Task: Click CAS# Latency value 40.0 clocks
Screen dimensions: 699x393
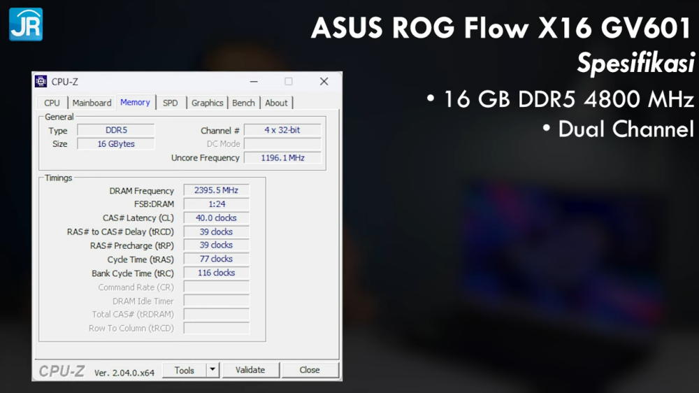Action: pyautogui.click(x=216, y=218)
